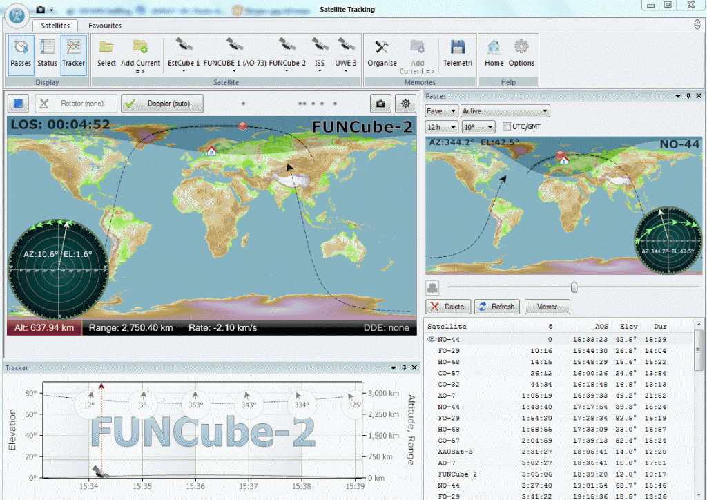707x500 pixels.
Task: Take a map snapshot with camera button
Action: [380, 104]
